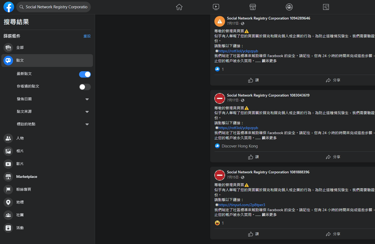Open the Groups tab icon
375x244 pixels.
pyautogui.click(x=289, y=7)
